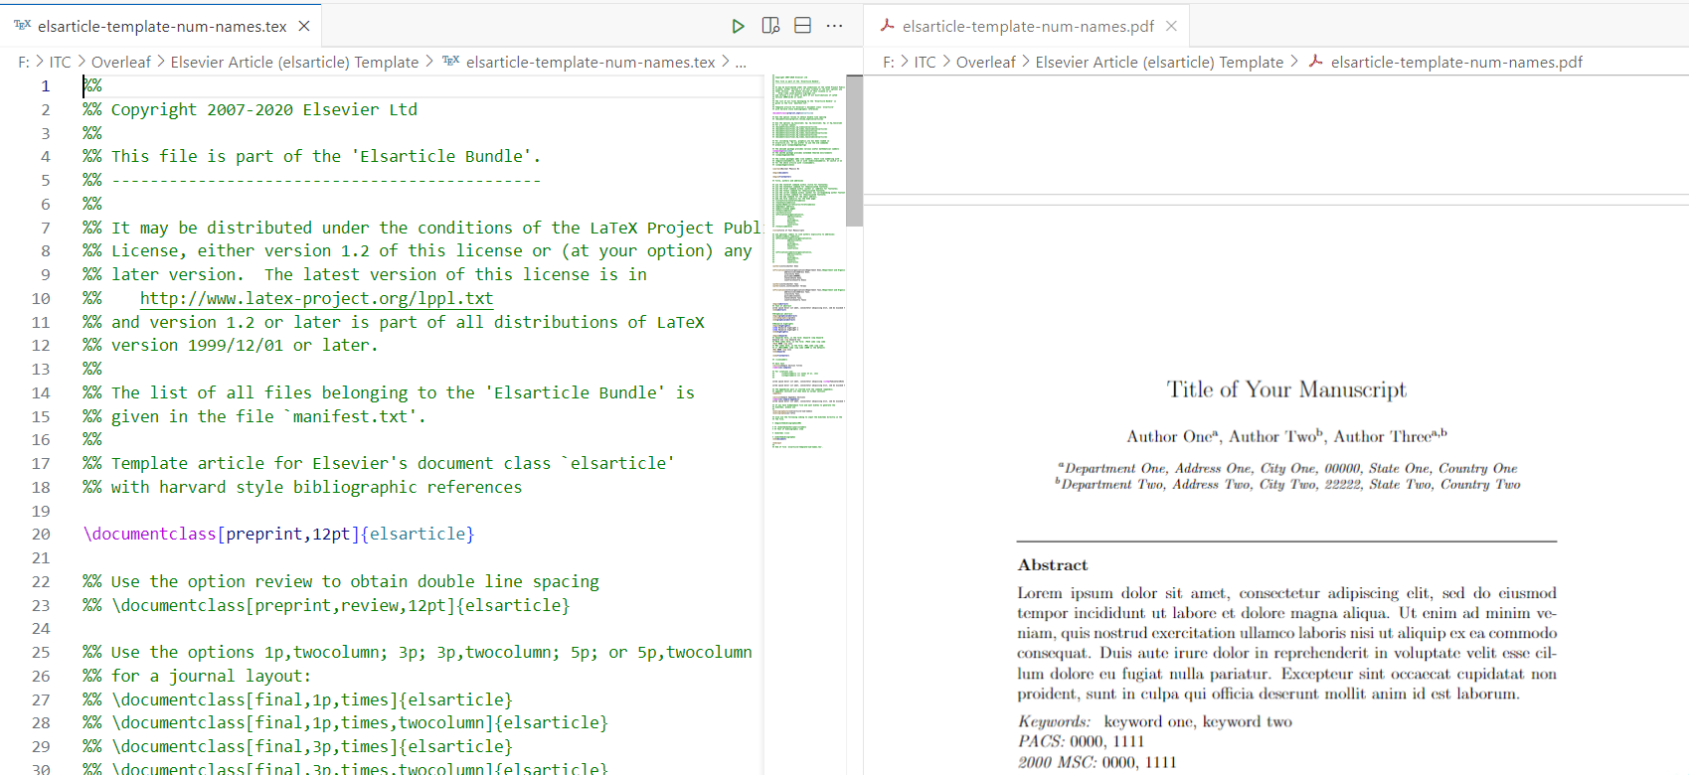Click the 'Department One' affiliation line in PDF
The image size is (1689, 775).
pyautogui.click(x=1287, y=468)
